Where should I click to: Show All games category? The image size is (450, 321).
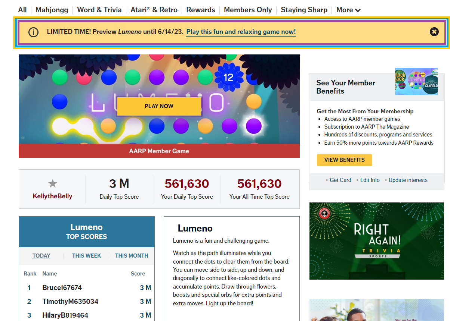click(22, 10)
